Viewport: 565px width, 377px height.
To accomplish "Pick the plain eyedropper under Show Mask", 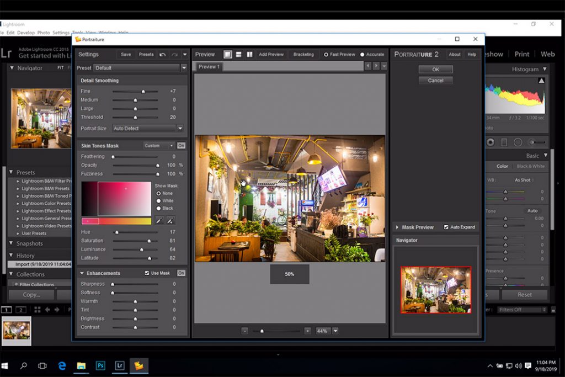I will pyautogui.click(x=159, y=221).
